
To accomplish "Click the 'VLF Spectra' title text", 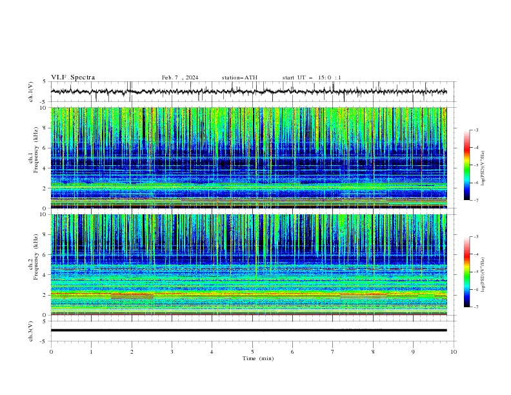I will [x=73, y=77].
